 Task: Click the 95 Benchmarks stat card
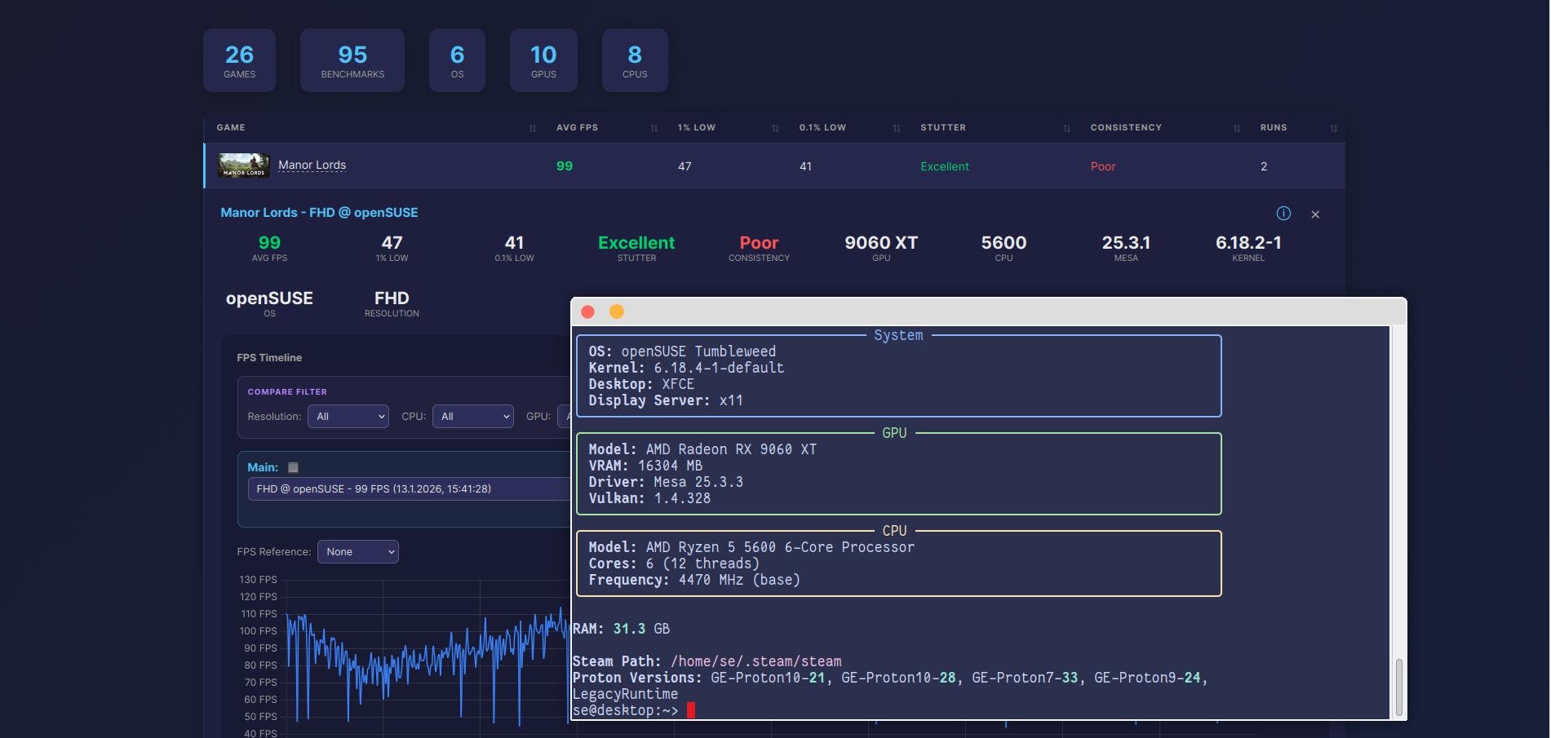(352, 60)
